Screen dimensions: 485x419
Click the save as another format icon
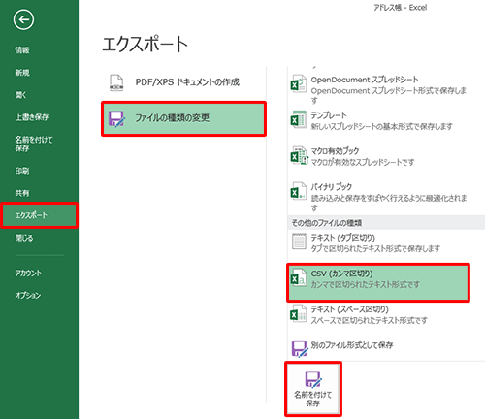(300, 349)
